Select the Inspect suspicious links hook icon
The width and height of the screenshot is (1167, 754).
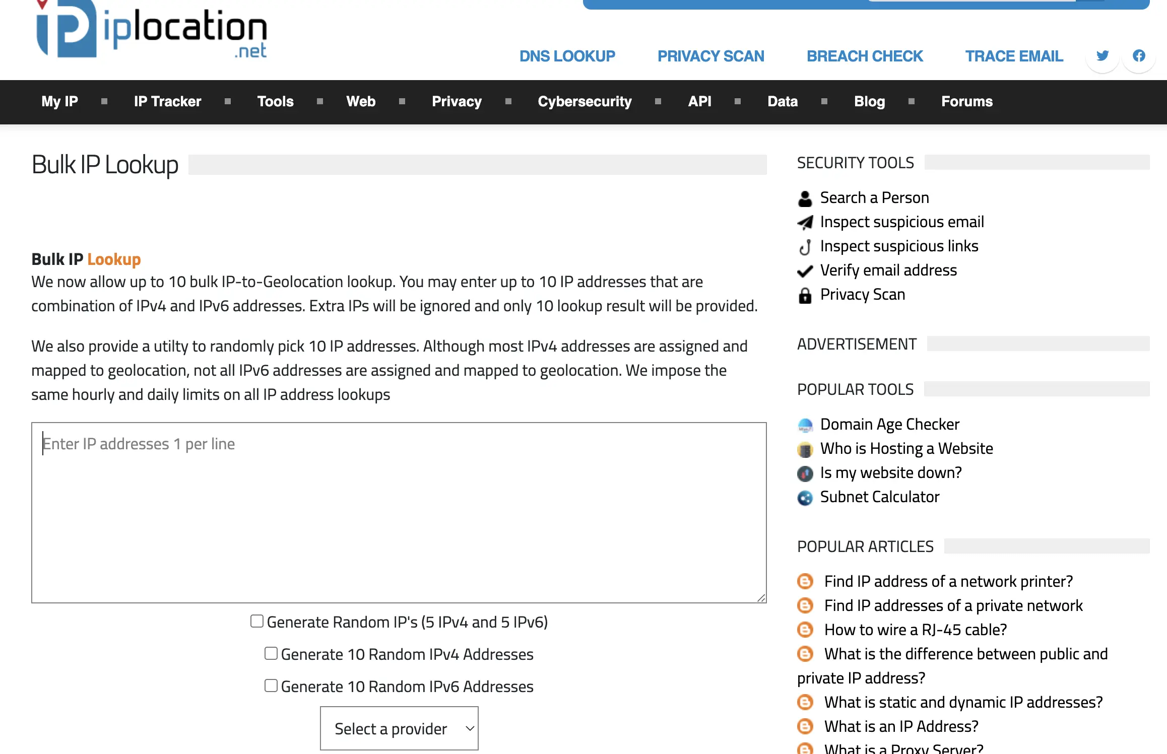click(x=805, y=246)
